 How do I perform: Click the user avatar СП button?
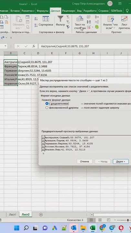(110, 4)
